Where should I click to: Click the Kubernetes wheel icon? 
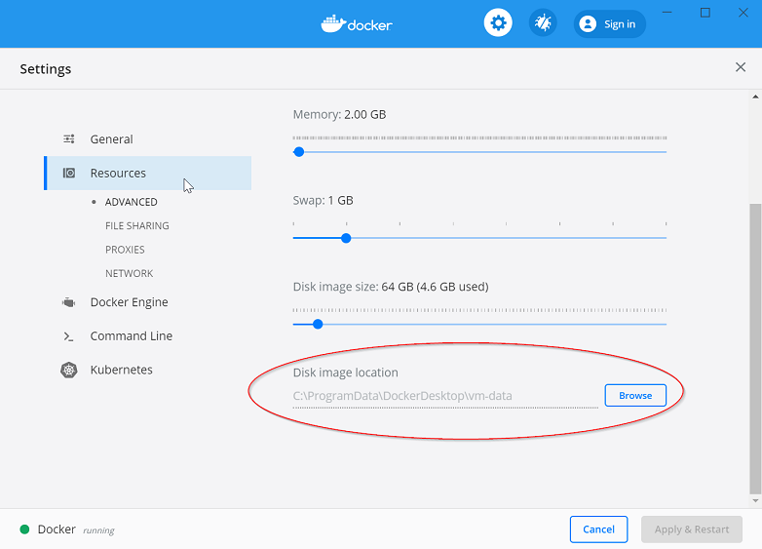69,370
